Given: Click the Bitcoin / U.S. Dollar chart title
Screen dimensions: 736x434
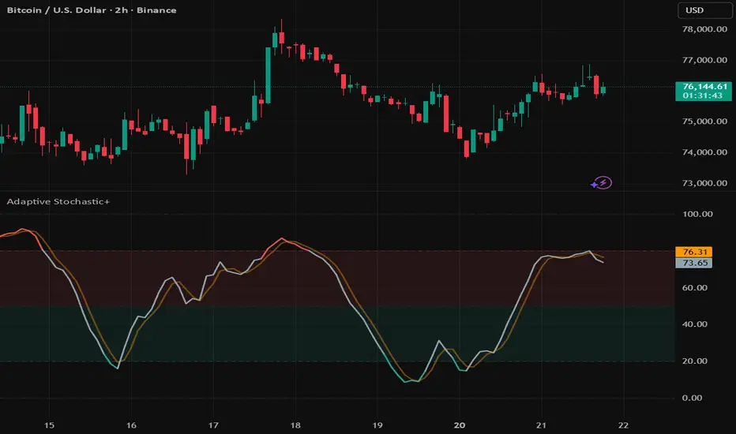Looking at the screenshot, I should coord(92,10).
